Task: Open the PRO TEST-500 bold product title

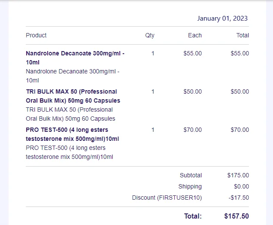Action: click(72, 134)
